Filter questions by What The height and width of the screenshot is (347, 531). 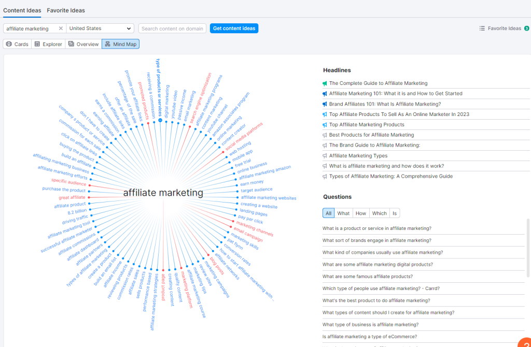pos(343,213)
